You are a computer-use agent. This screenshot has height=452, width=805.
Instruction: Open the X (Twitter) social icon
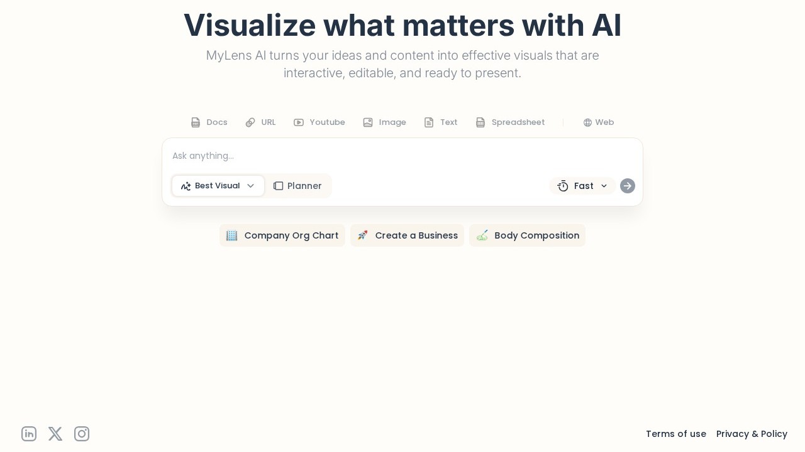(55, 434)
